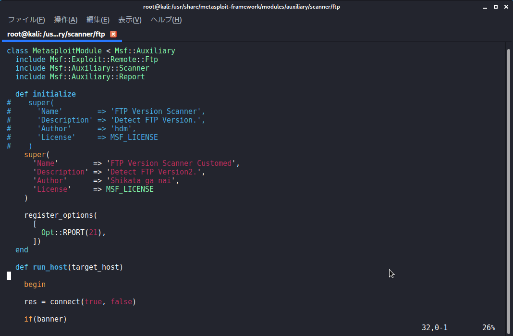
Task: Click 'register_options(' line
Action: click(x=61, y=215)
